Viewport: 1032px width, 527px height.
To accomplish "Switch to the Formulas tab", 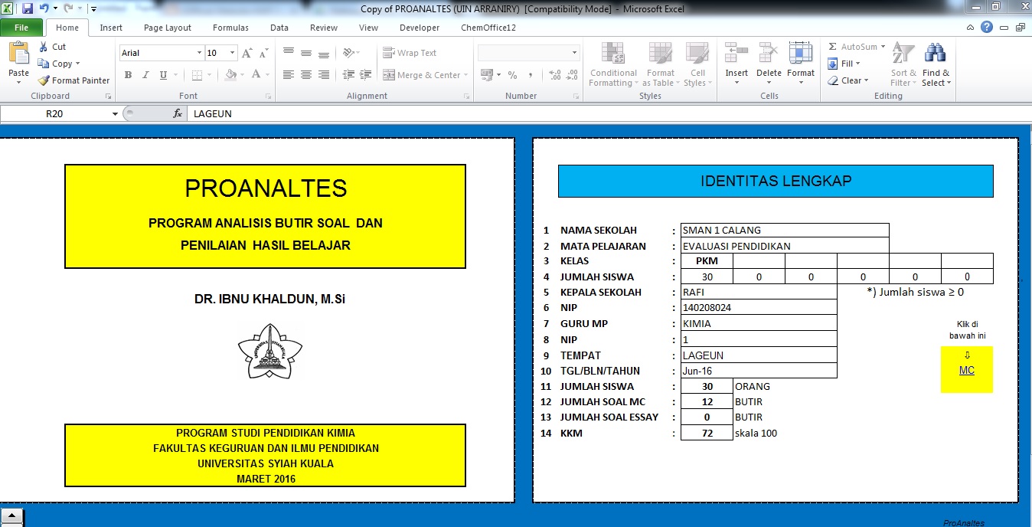I will pos(230,28).
